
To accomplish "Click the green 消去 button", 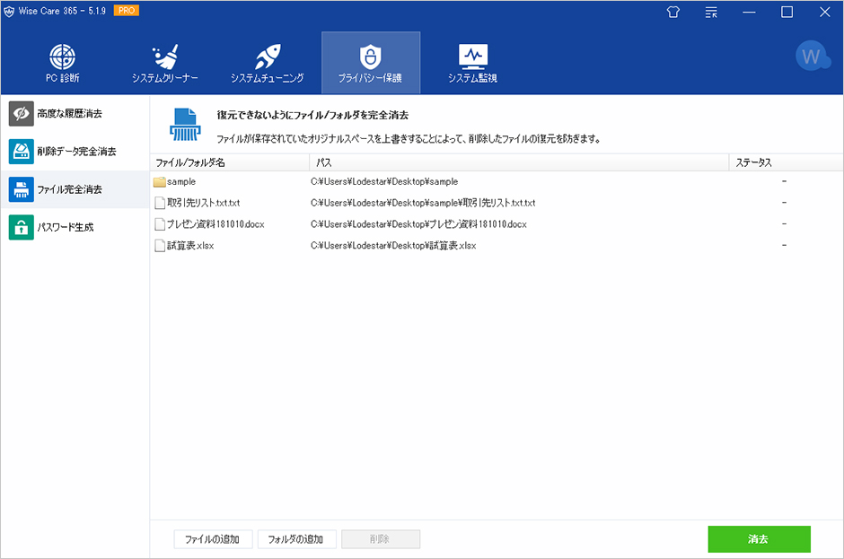I will 759,539.
